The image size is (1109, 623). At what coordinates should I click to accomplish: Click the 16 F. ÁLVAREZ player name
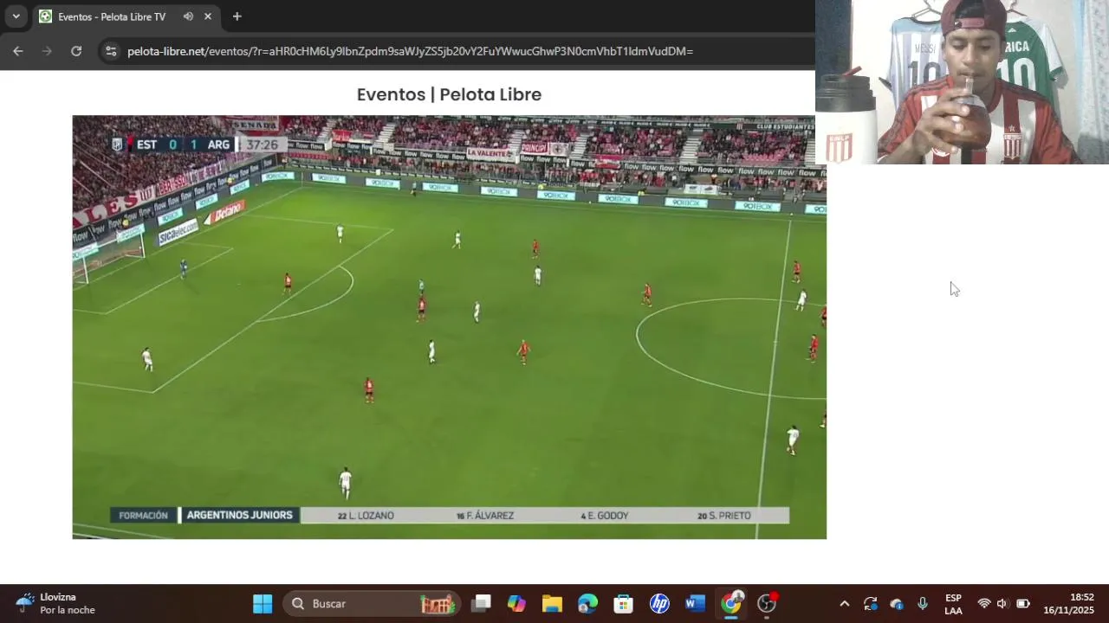(x=485, y=516)
